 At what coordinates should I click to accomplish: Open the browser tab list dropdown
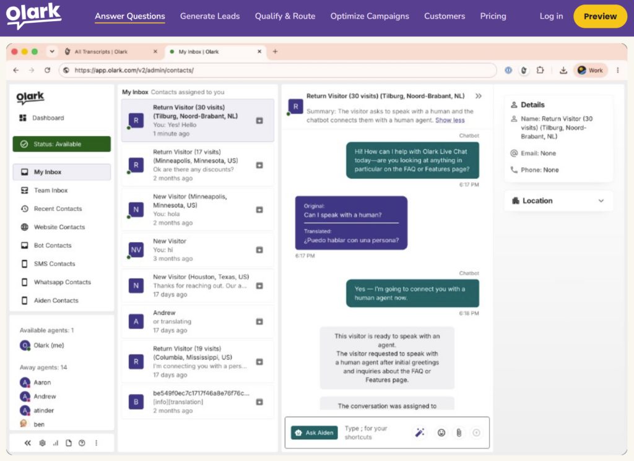(x=52, y=51)
